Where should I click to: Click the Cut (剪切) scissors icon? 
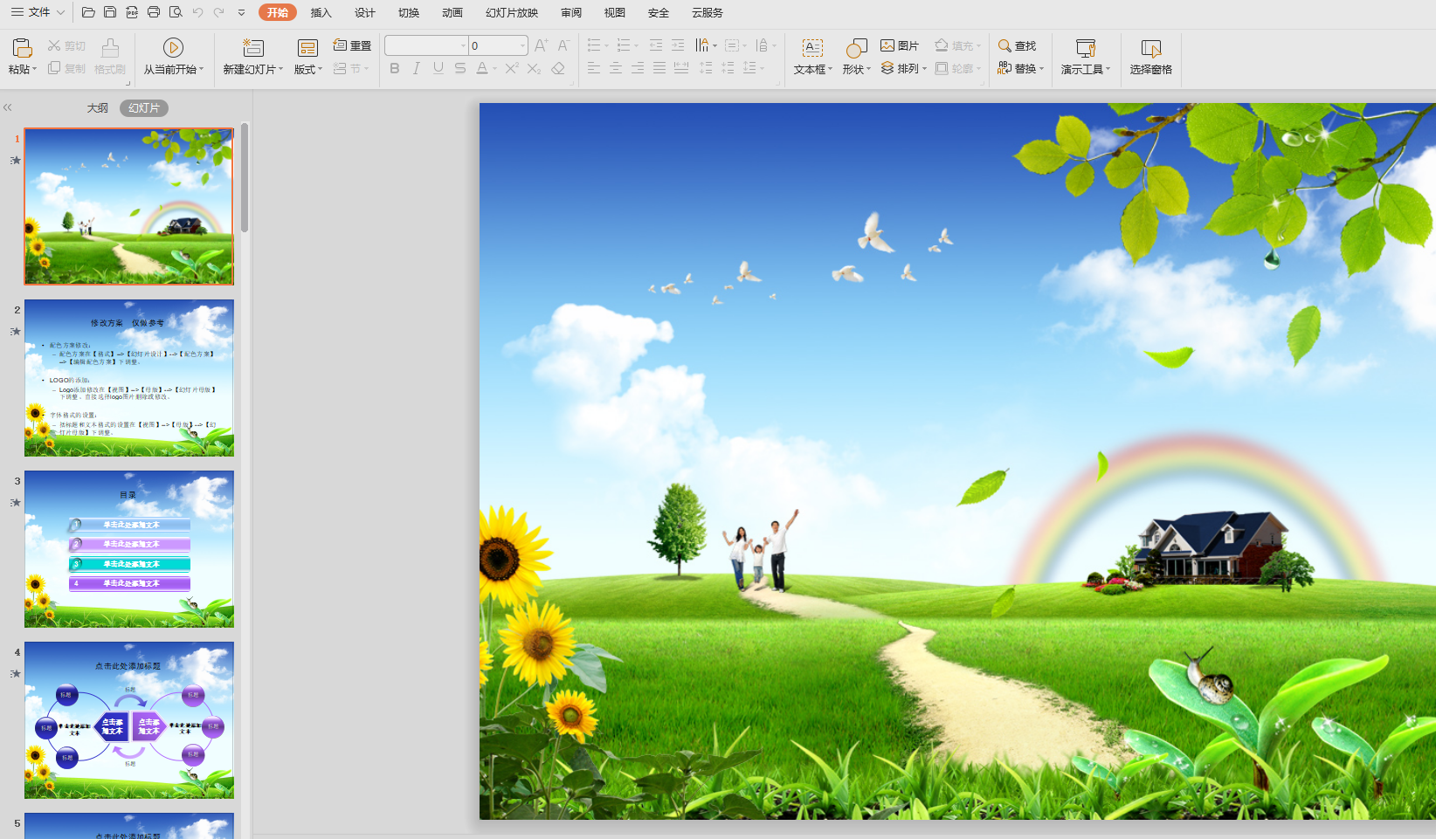tap(54, 45)
